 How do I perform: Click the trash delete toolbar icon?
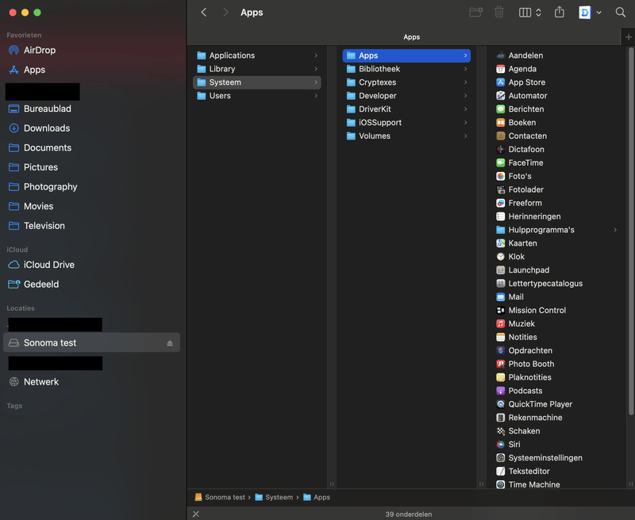tap(499, 13)
